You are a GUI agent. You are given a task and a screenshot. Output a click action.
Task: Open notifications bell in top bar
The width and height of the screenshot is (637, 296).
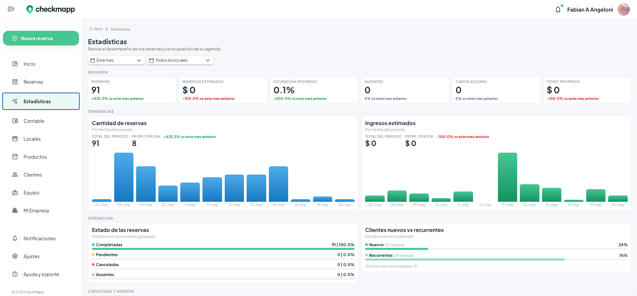pyautogui.click(x=558, y=10)
